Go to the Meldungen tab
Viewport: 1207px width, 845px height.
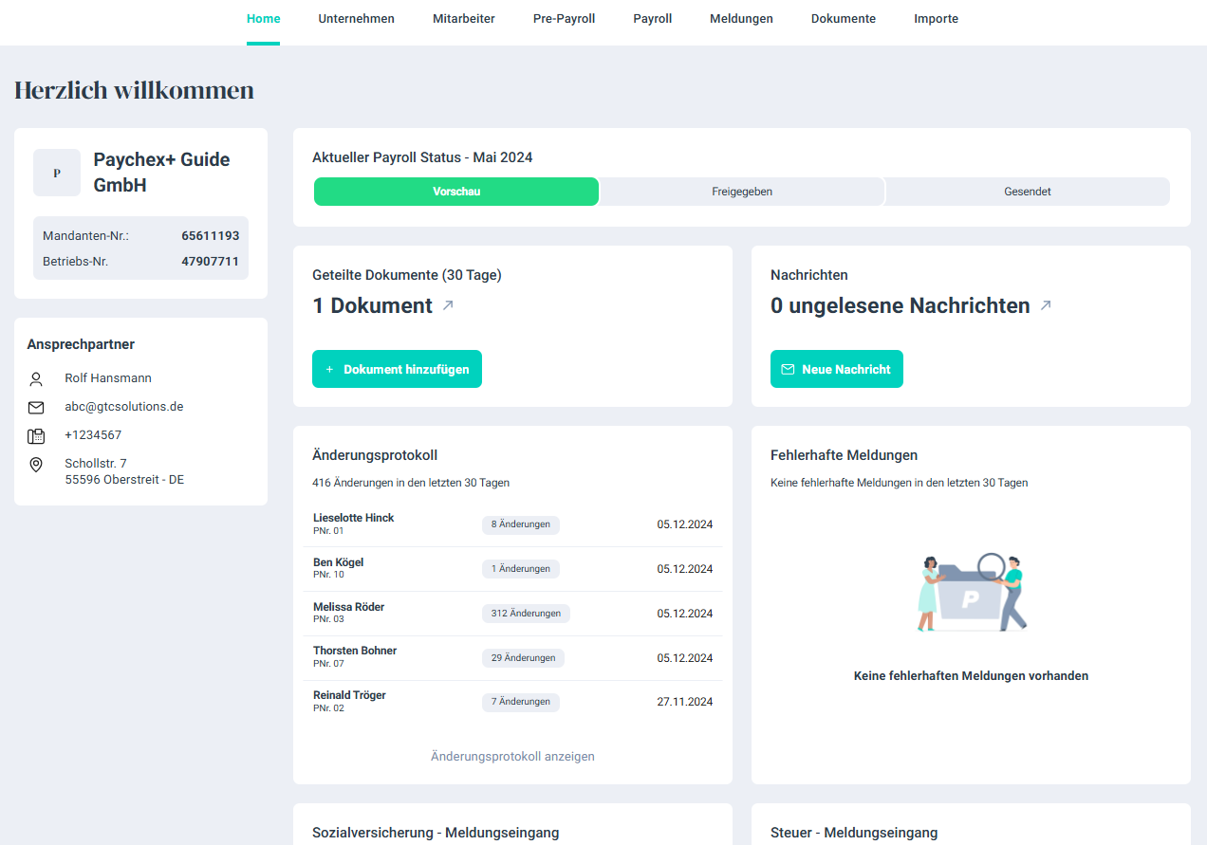click(741, 19)
